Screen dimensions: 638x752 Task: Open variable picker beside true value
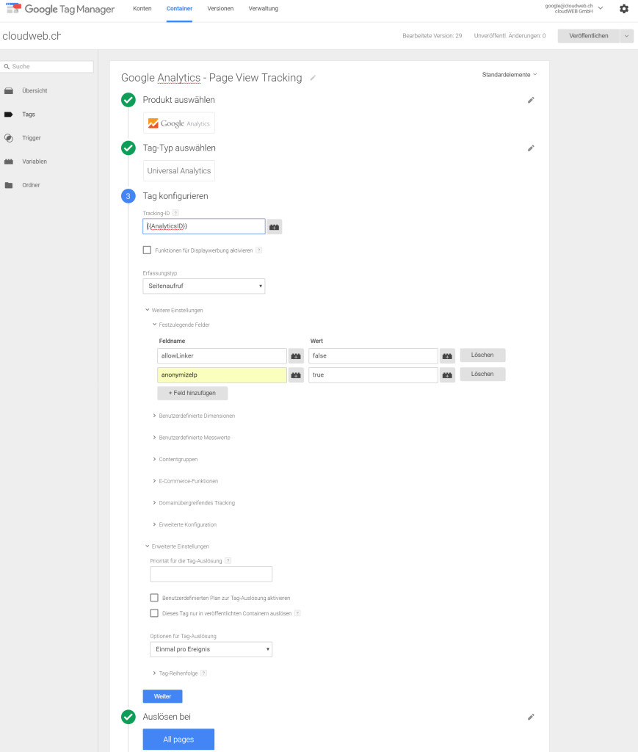(447, 375)
